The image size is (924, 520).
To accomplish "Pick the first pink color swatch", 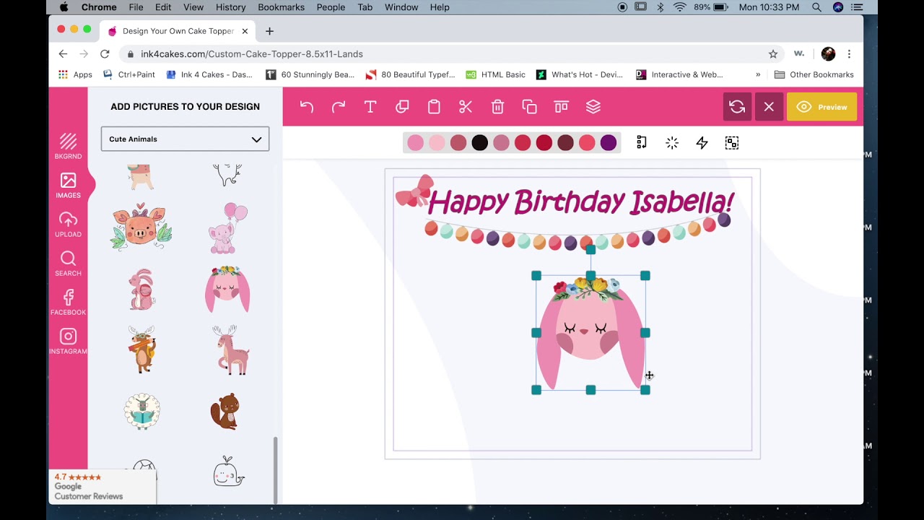I will click(x=415, y=143).
